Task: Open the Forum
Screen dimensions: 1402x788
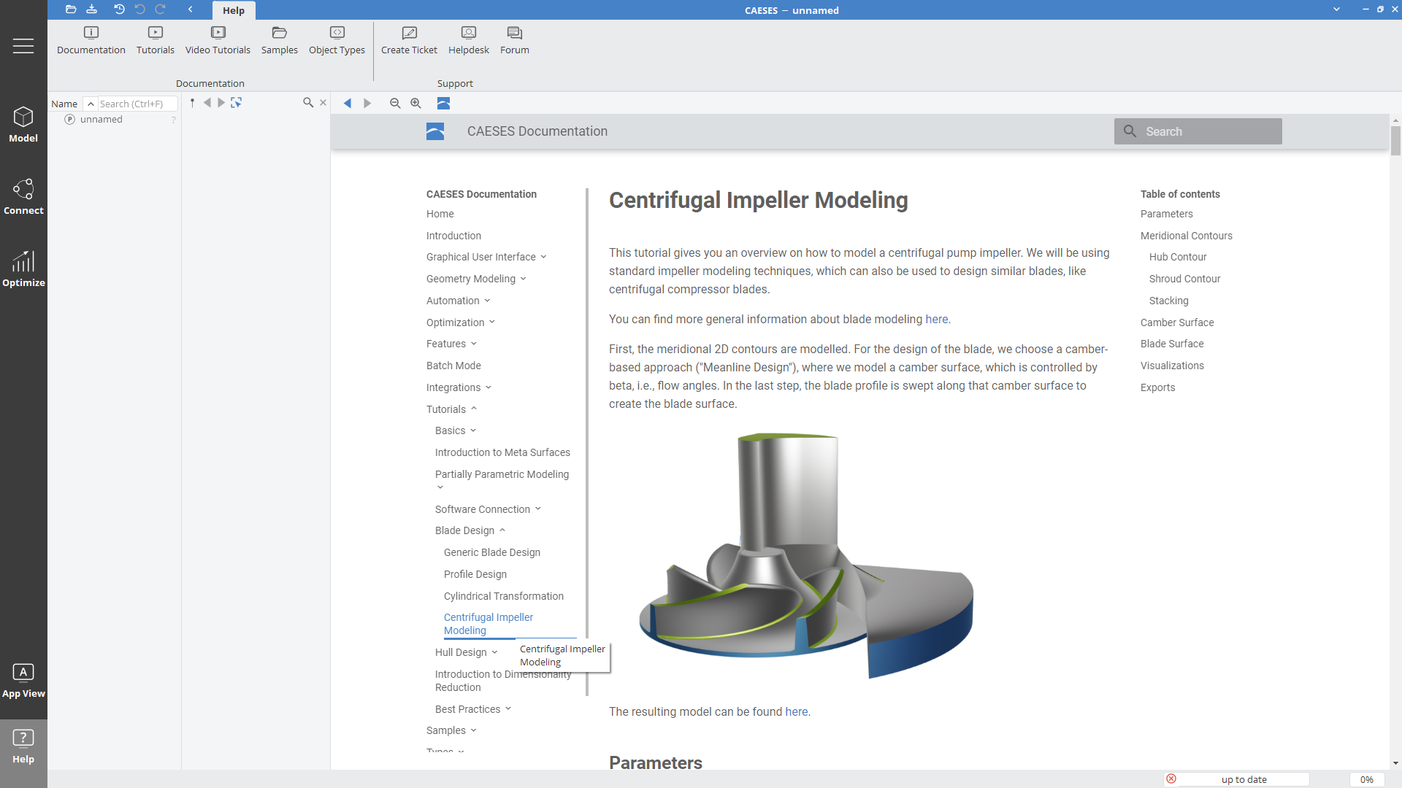Action: (515, 40)
